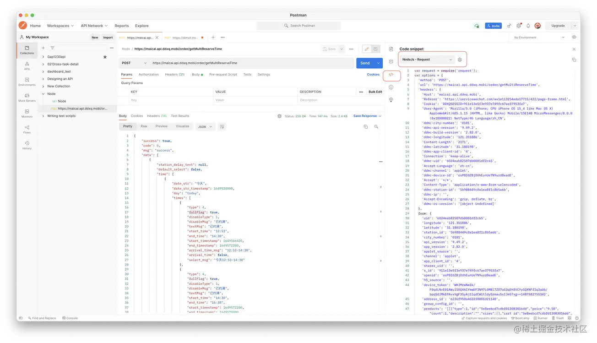Click the Import button

point(108,38)
